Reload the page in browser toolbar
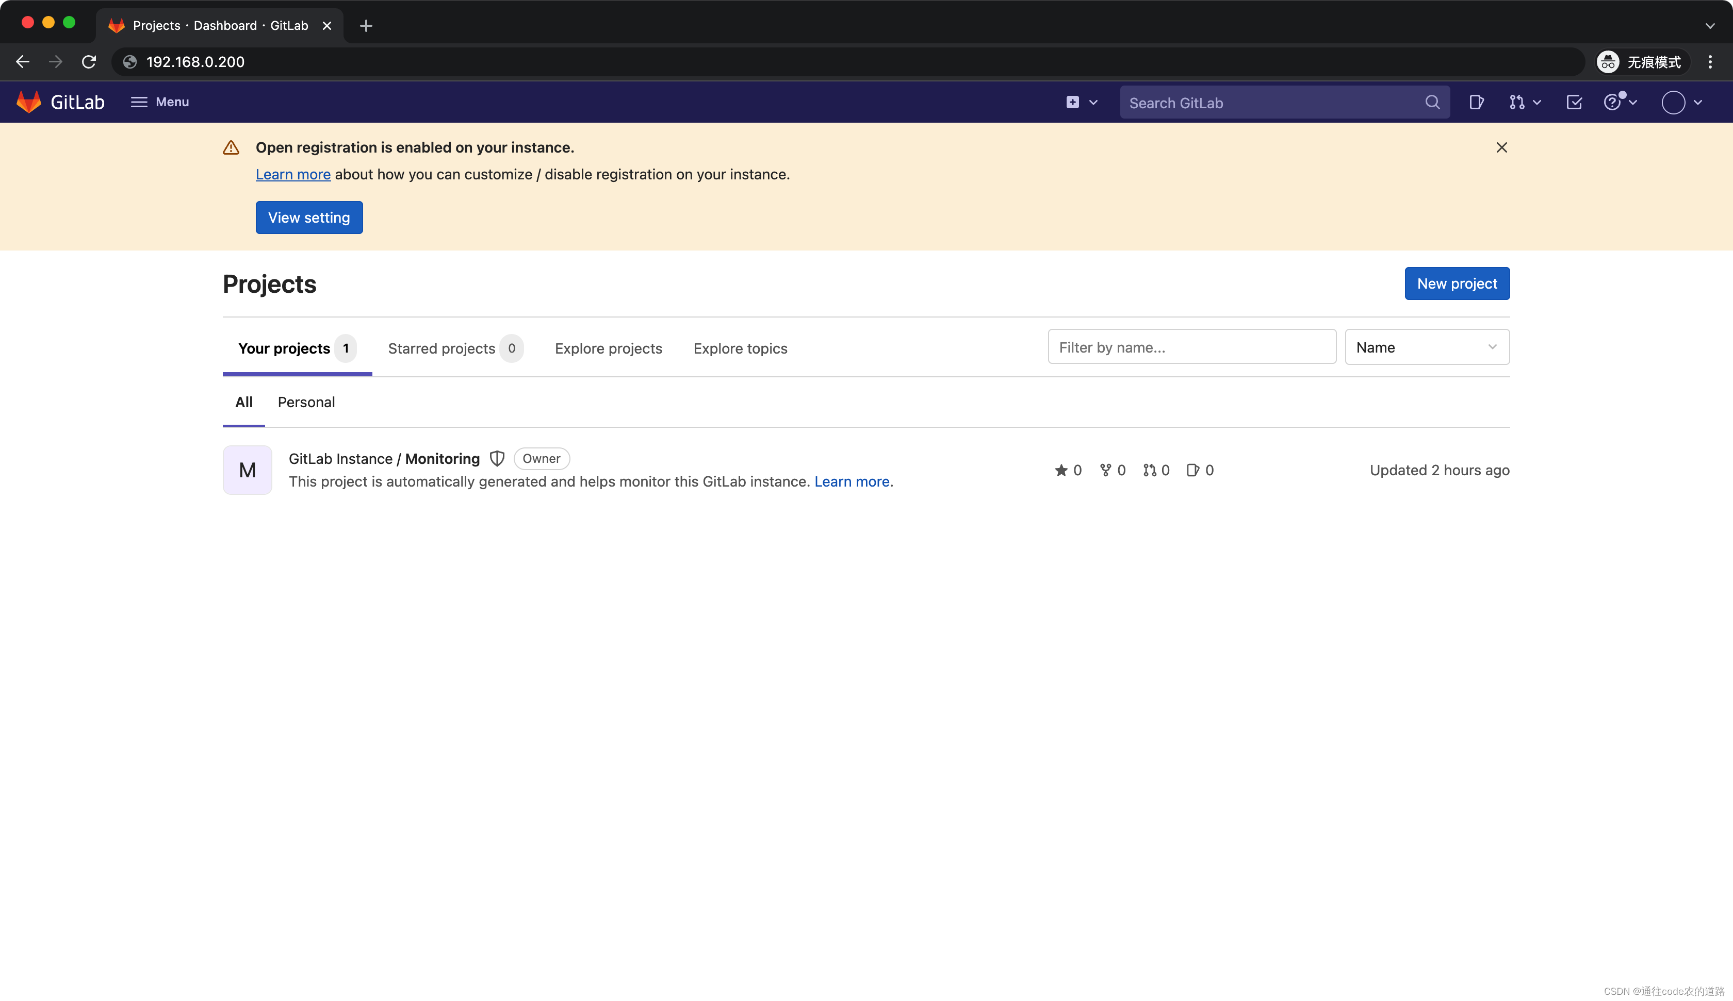 coord(89,62)
